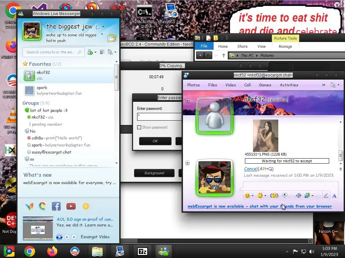
Task: Send a nudge in the chat window
Action: 274,195
